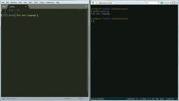
Task: Click bash.exe process label in status bar
Action: [97, 99]
